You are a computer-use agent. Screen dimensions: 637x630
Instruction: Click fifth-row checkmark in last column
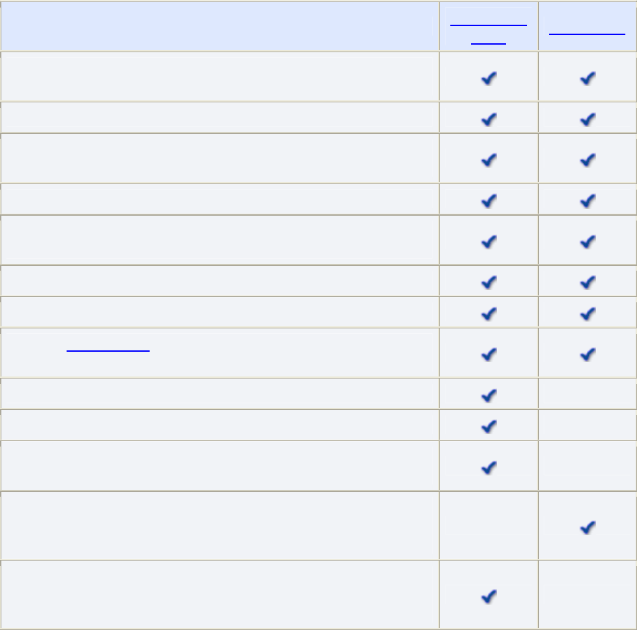tap(588, 241)
